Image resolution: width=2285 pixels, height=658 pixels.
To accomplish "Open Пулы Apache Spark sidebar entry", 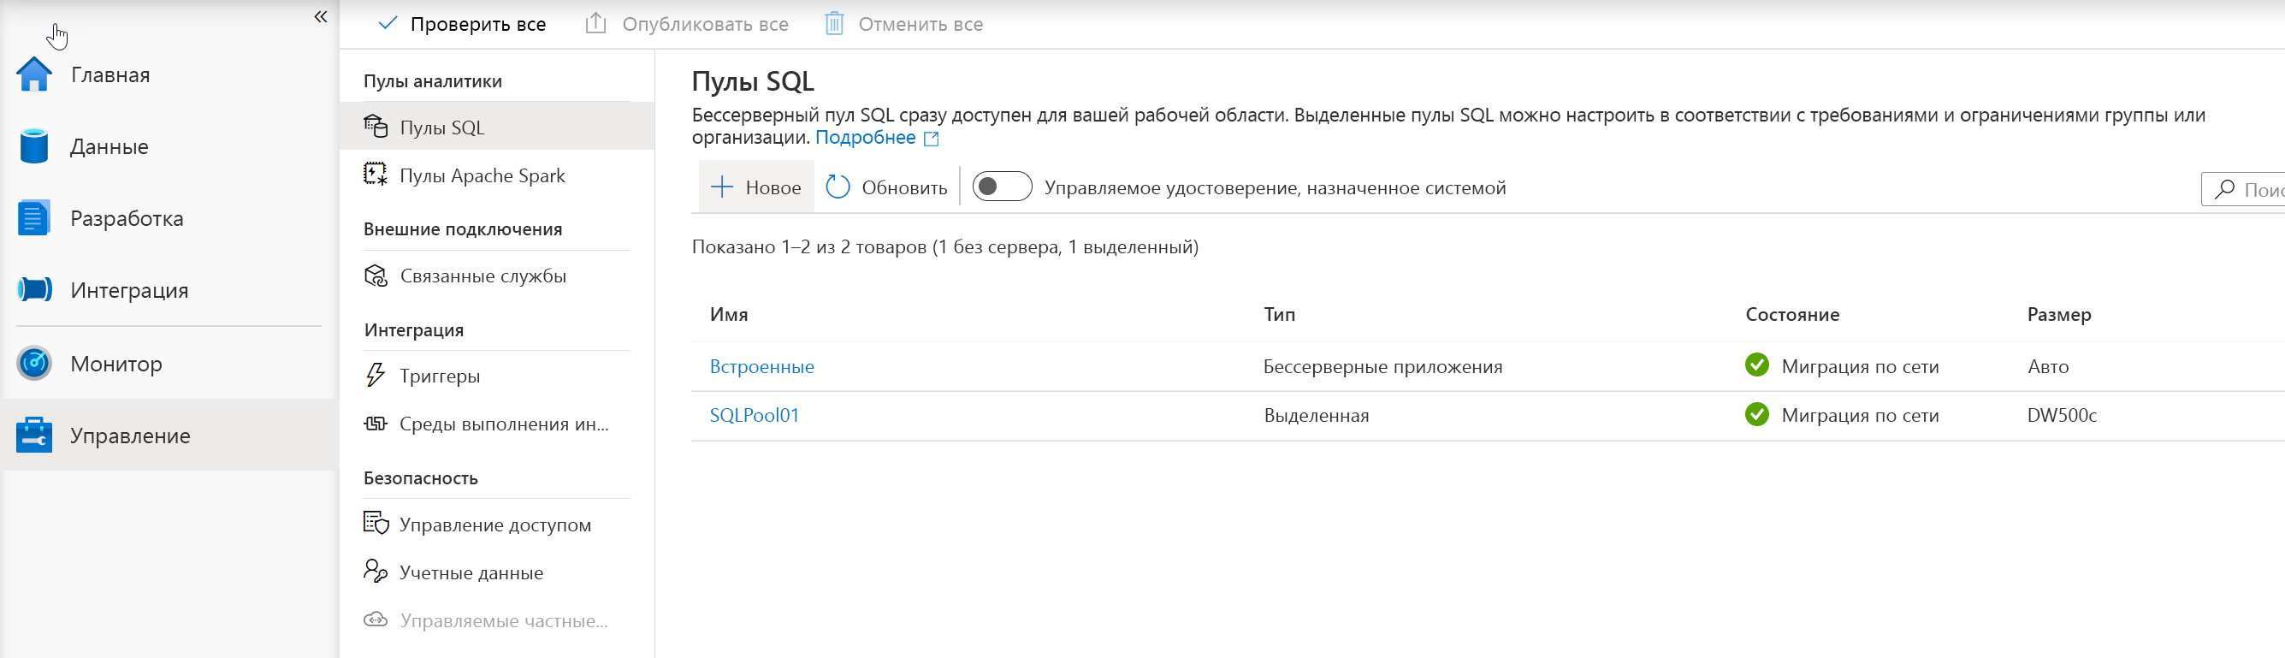I will [482, 175].
